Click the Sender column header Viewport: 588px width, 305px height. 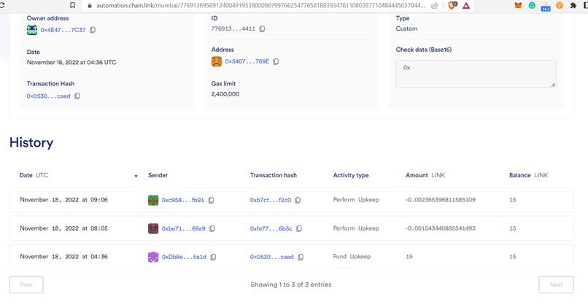pos(158,175)
